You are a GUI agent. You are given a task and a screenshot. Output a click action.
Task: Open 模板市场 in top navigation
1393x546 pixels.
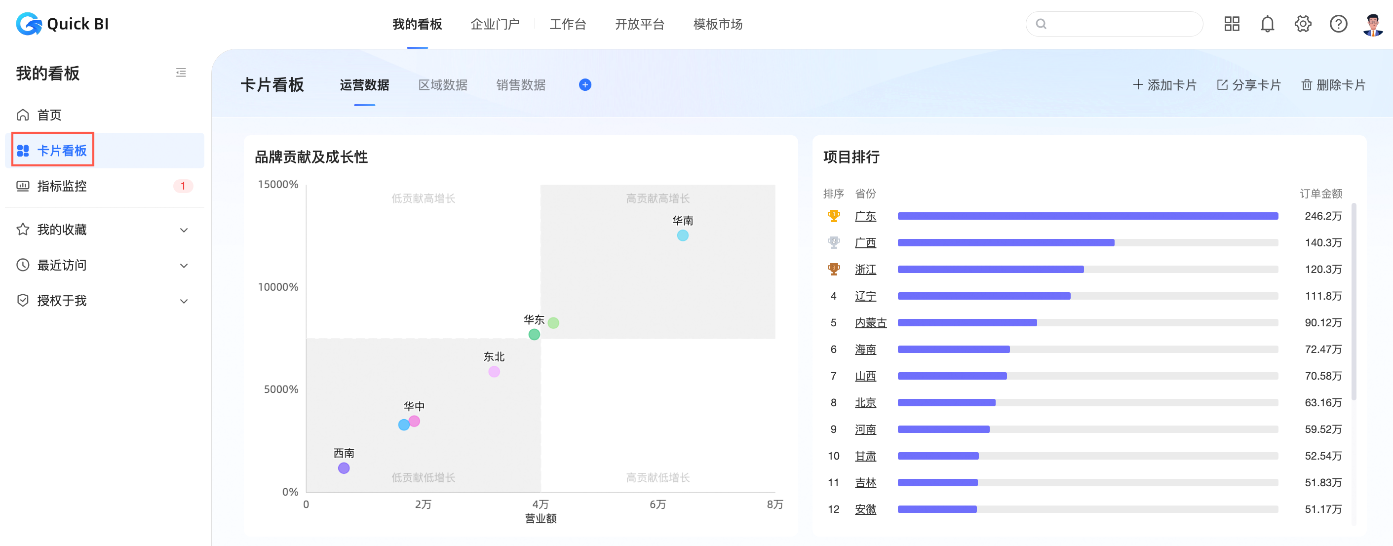[x=717, y=24]
